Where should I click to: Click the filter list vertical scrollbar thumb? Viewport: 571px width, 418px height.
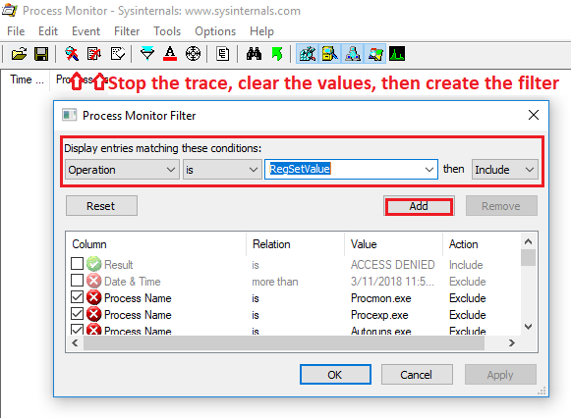[x=528, y=257]
